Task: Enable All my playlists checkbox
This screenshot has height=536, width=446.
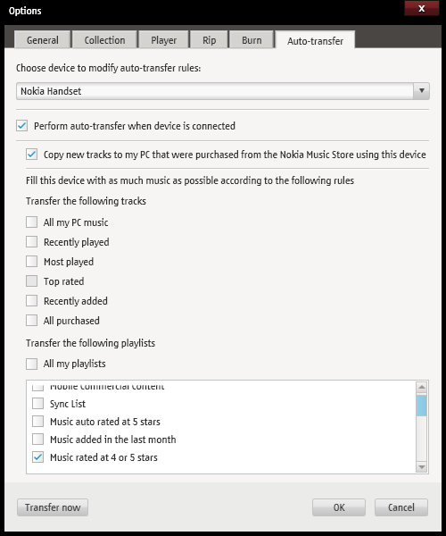Action: click(32, 364)
